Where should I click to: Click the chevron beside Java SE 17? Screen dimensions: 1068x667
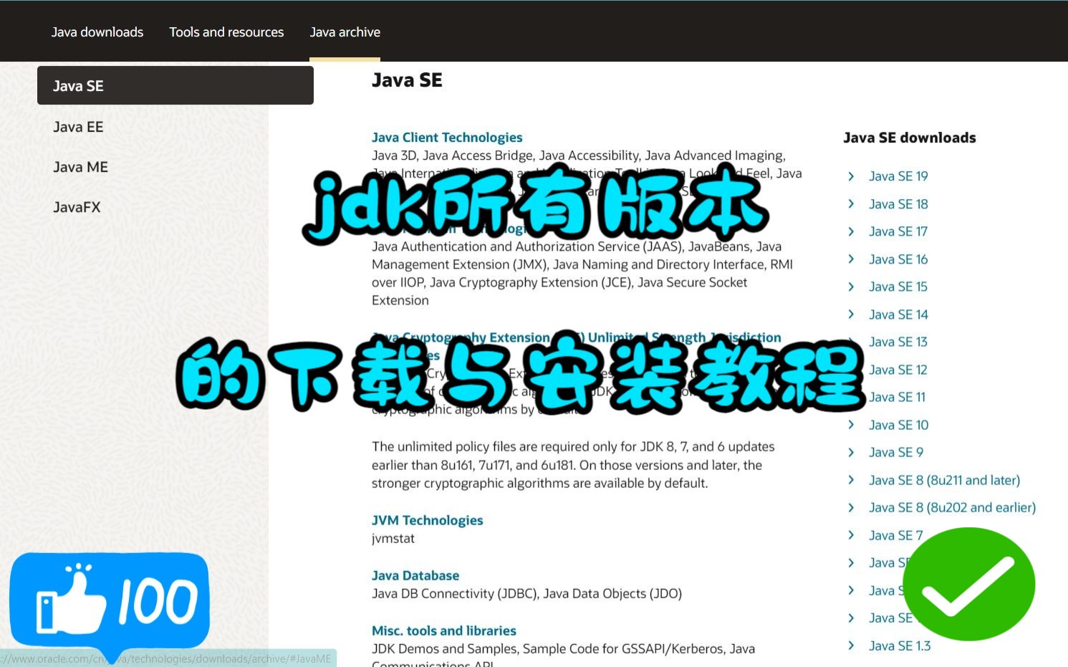(851, 231)
